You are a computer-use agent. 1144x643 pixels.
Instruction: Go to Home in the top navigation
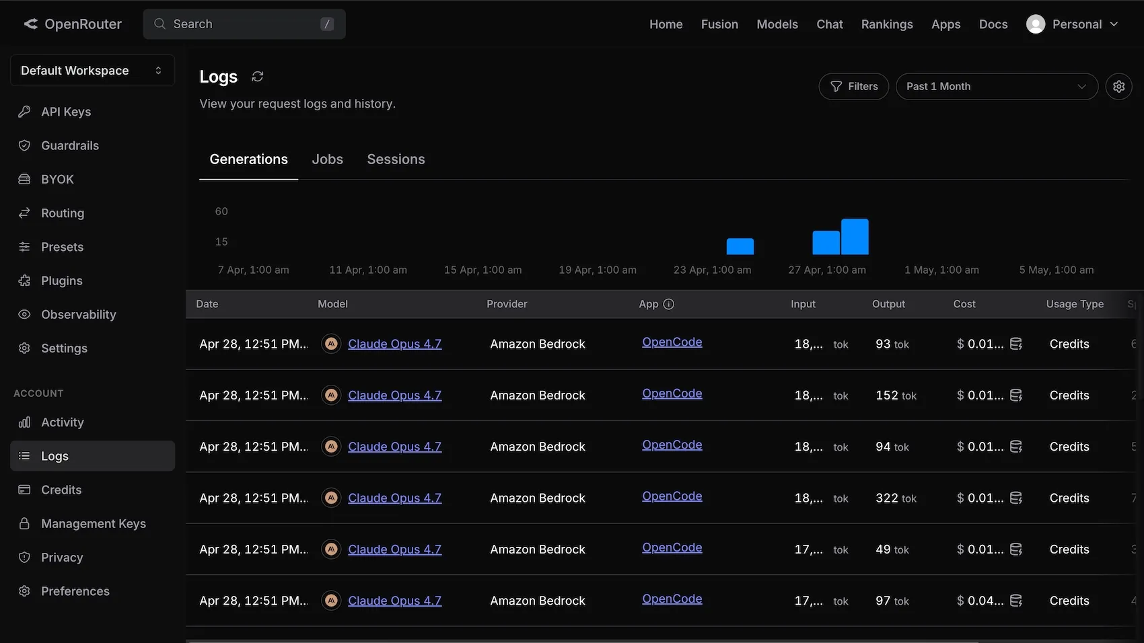point(666,24)
